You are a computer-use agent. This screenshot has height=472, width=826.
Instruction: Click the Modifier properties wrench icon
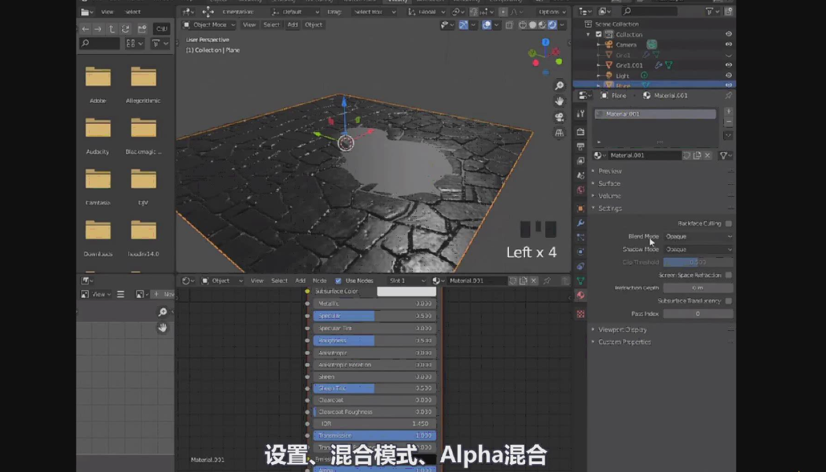pos(580,223)
